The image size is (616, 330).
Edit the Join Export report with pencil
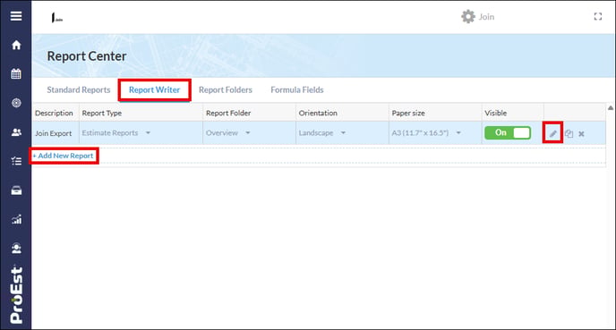tap(552, 133)
